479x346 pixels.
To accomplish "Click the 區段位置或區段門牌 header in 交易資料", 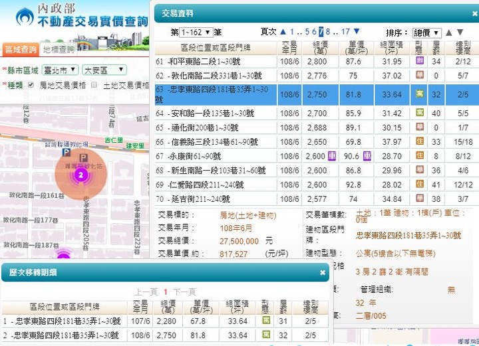I will [x=216, y=48].
